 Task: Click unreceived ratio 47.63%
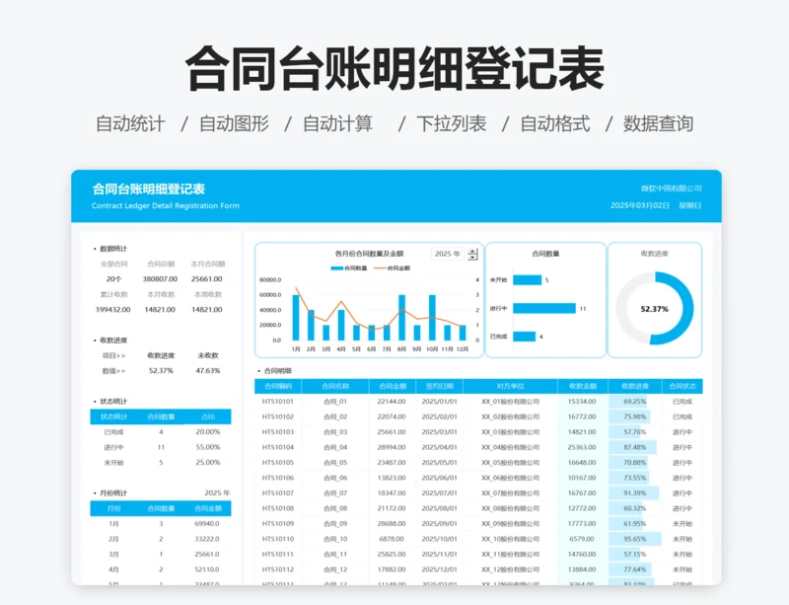[x=208, y=371]
